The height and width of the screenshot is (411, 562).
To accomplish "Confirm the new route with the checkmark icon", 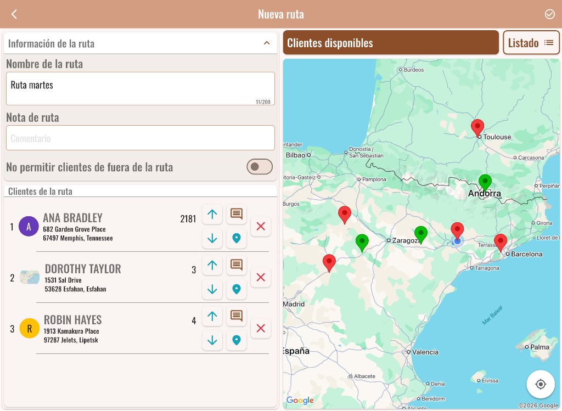I will [549, 14].
